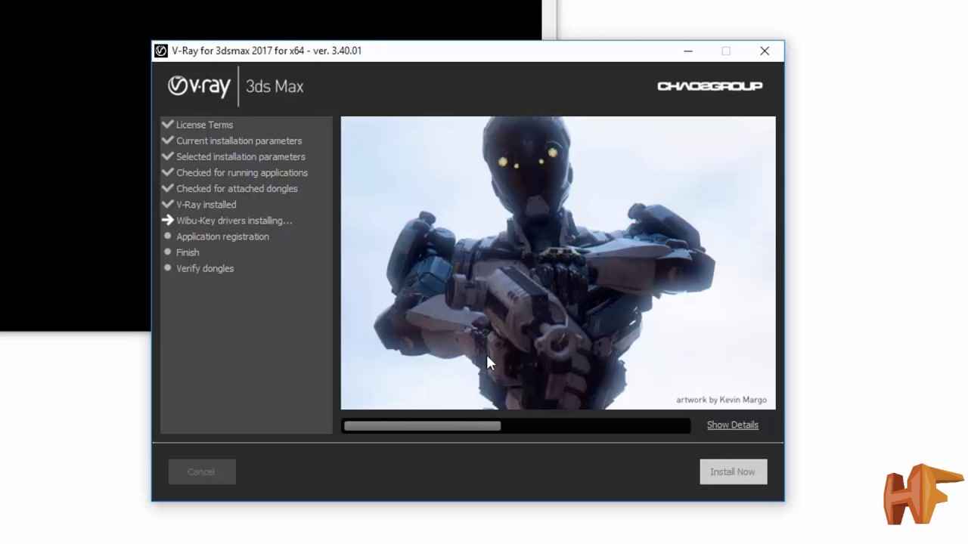Click the bullet beside Application registration
Image resolution: width=968 pixels, height=544 pixels.
pyautogui.click(x=168, y=236)
